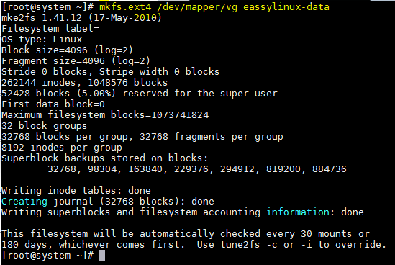Click superblock backup value 884736

pos(330,169)
